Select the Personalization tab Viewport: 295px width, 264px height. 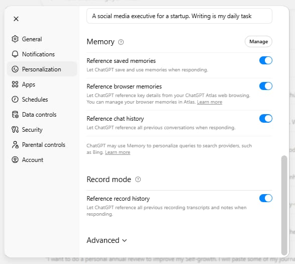pos(42,69)
